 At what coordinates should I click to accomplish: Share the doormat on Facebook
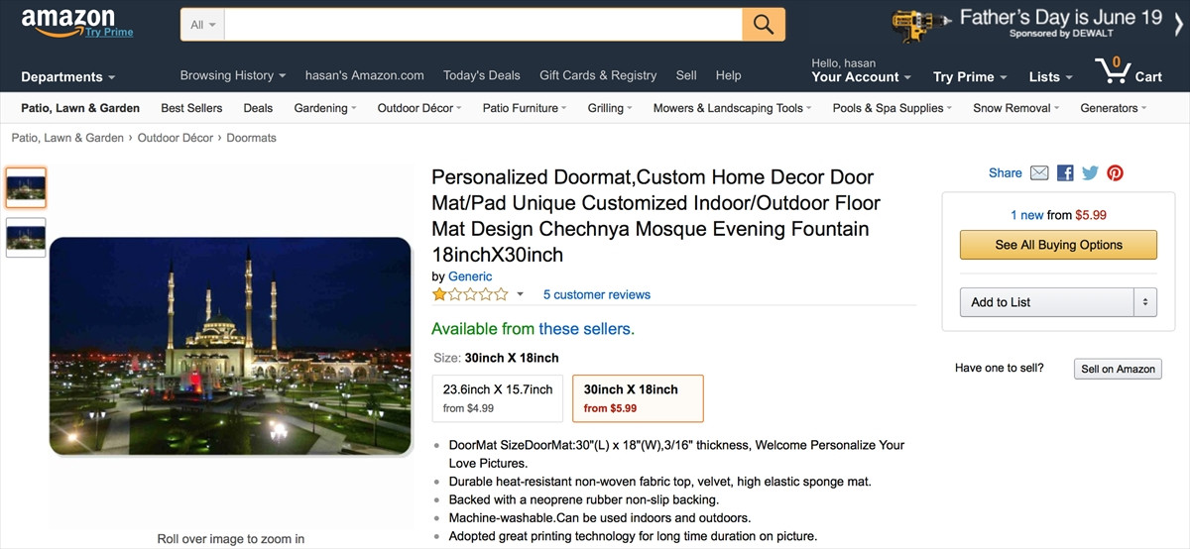pos(1065,173)
